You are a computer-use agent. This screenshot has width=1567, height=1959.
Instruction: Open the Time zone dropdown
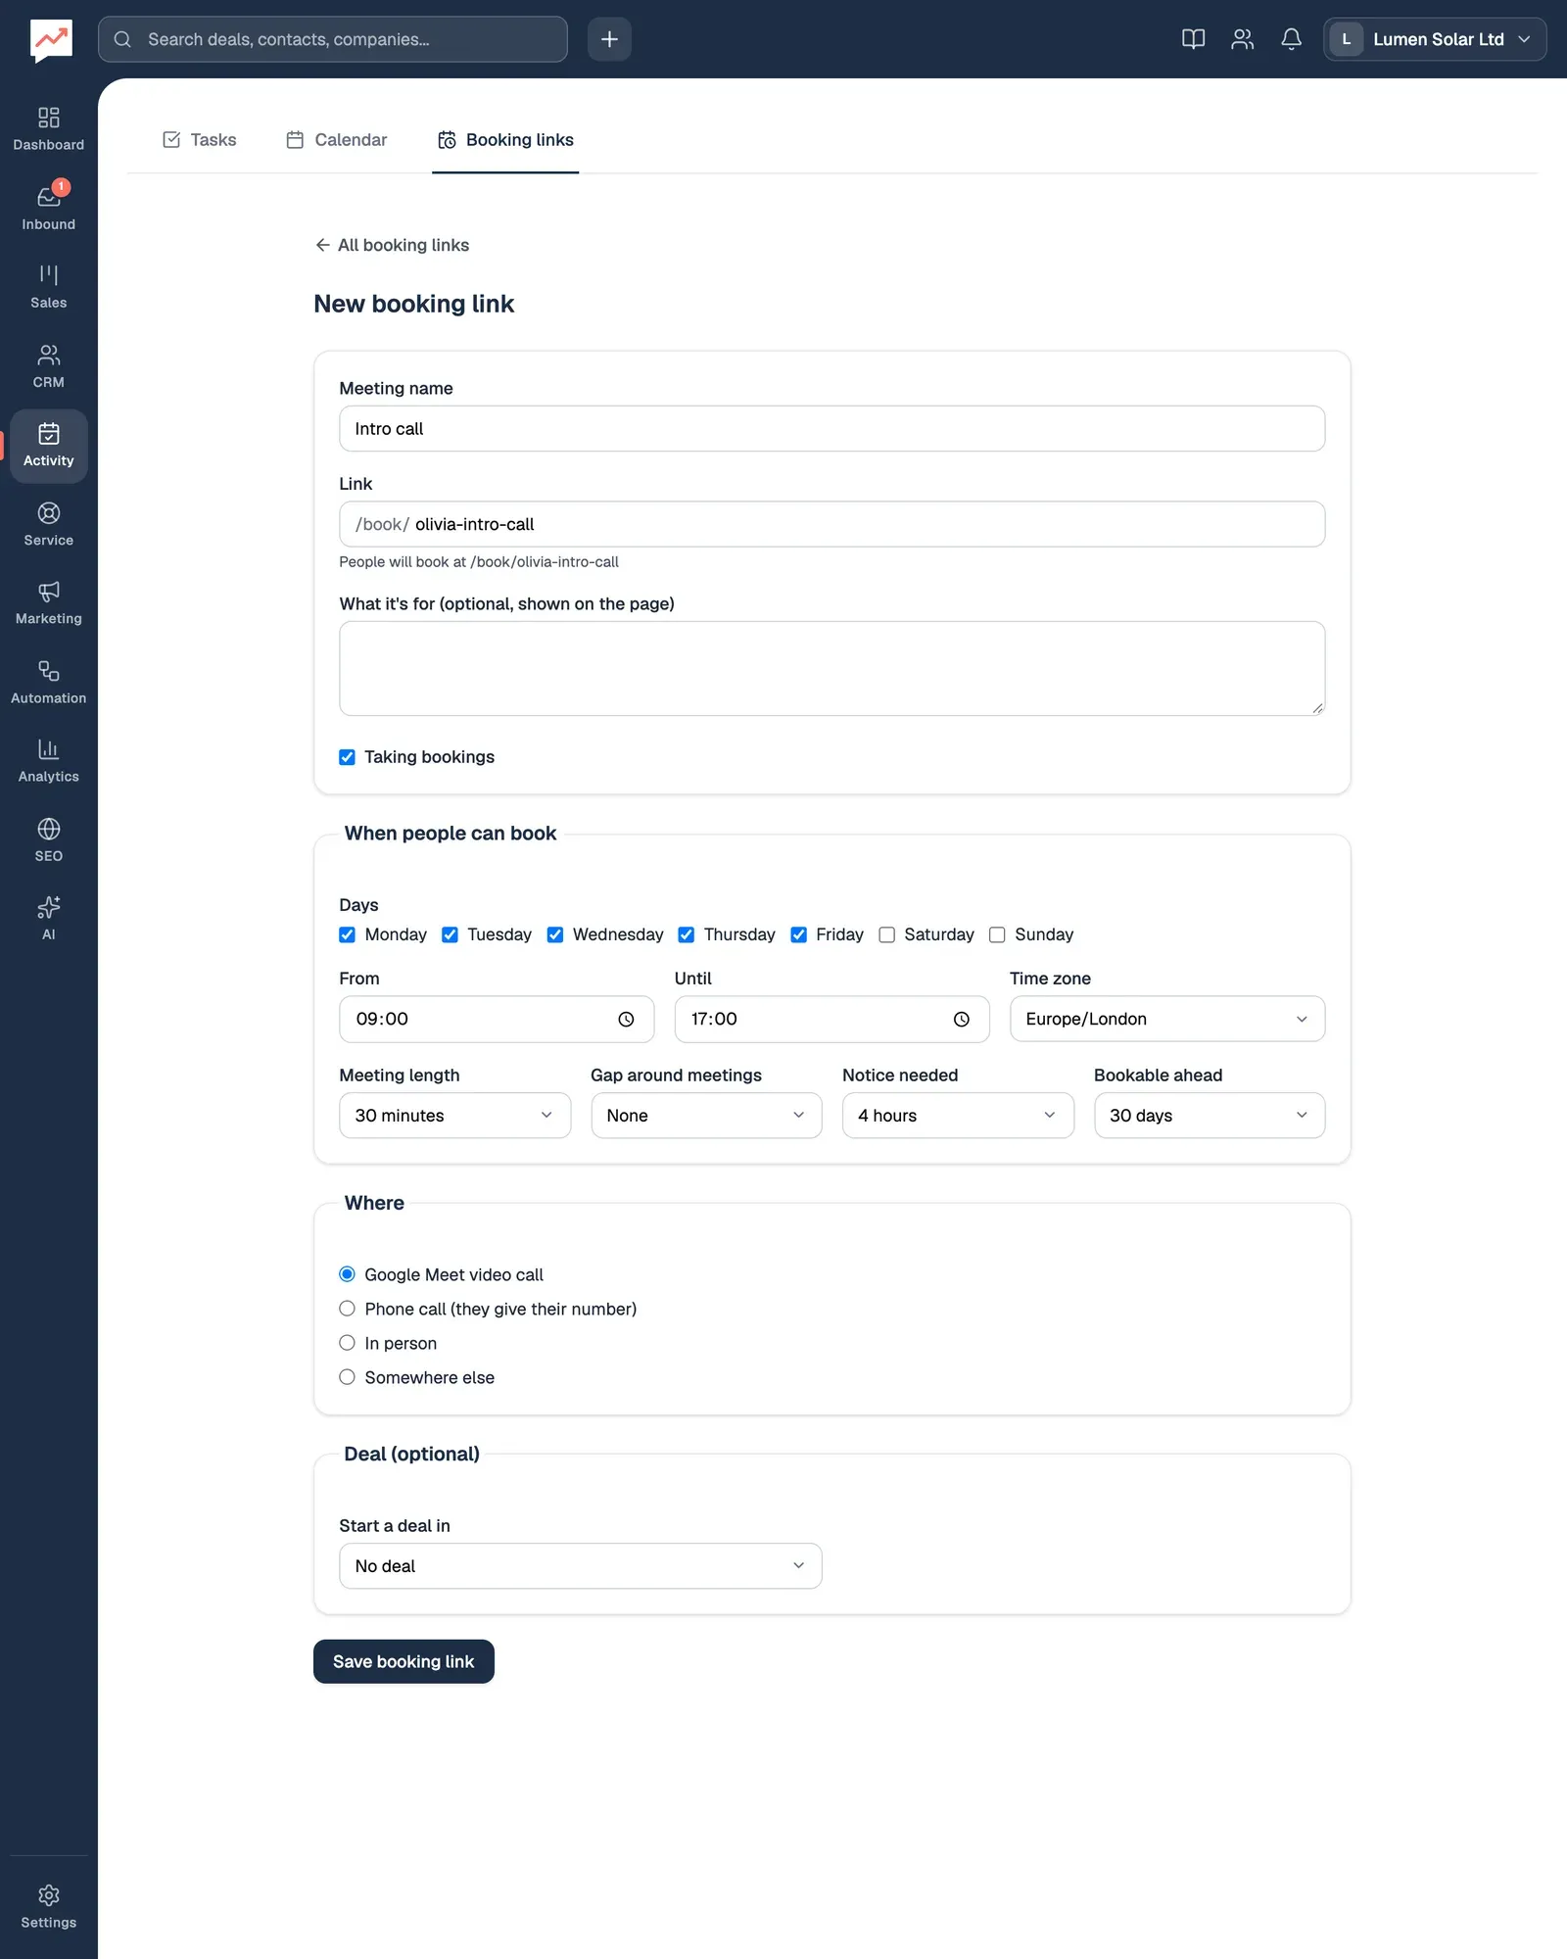tap(1167, 1019)
